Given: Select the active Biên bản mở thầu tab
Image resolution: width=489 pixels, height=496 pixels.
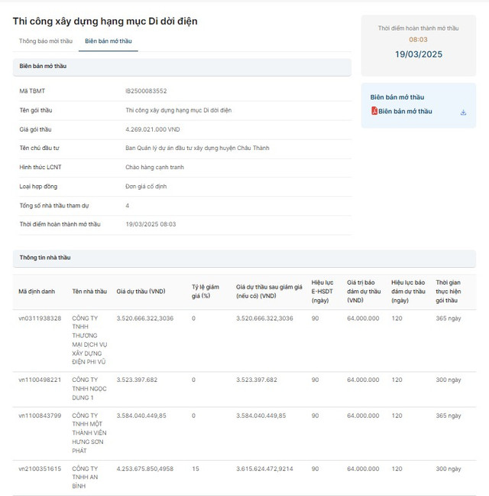Looking at the screenshot, I should (x=112, y=41).
